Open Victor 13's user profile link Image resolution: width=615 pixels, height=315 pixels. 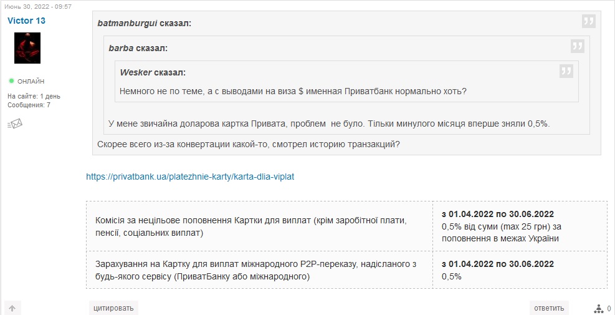tap(26, 21)
